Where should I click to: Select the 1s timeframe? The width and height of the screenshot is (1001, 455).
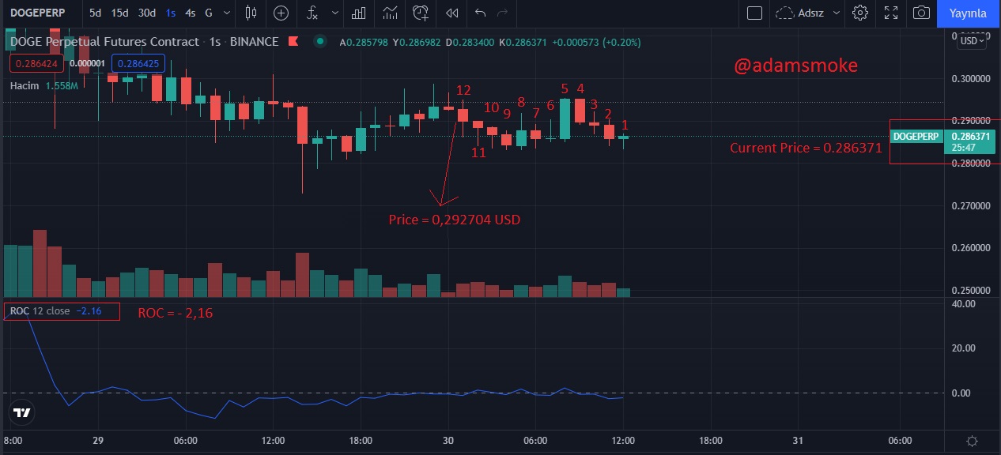(x=171, y=13)
